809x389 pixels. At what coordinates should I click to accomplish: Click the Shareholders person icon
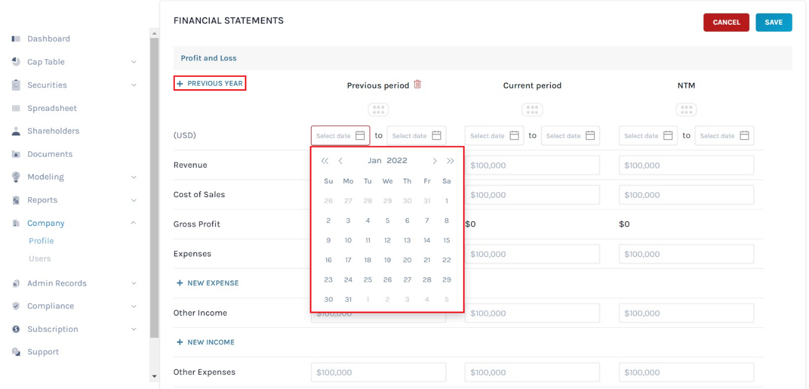[16, 131]
